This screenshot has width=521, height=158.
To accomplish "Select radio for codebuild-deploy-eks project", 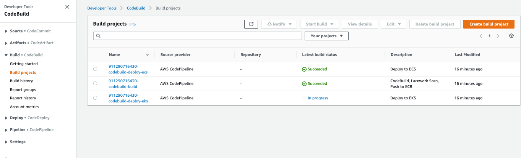I will tap(95, 98).
